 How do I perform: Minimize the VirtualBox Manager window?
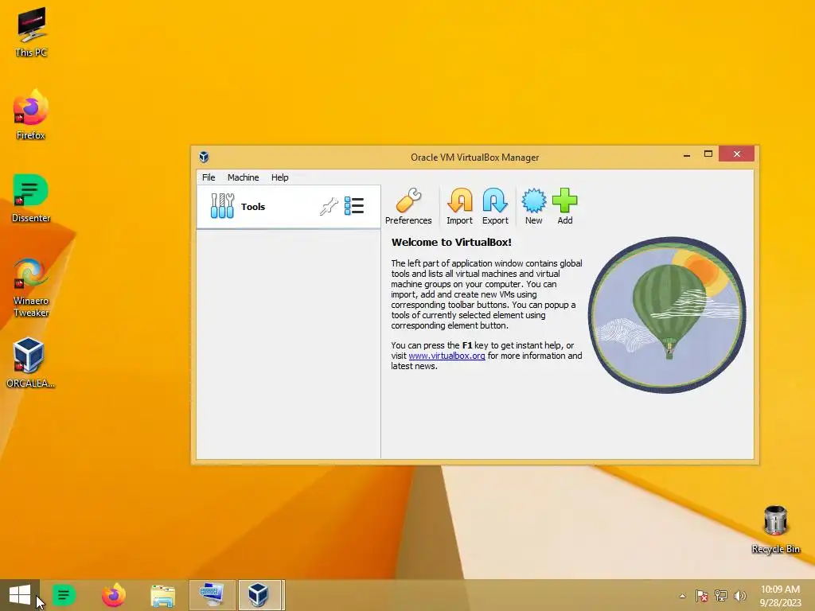point(687,154)
